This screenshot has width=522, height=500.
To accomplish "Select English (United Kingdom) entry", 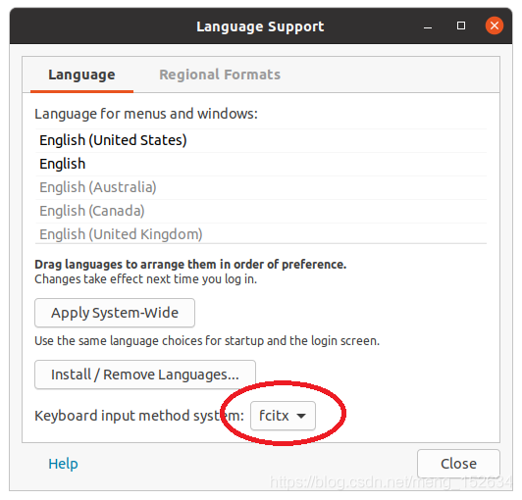I will point(261,234).
